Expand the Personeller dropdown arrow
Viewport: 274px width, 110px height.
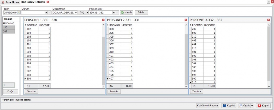[114, 13]
